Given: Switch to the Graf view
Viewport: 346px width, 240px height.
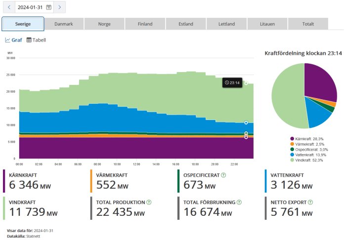Looking at the screenshot, I should [x=13, y=40].
